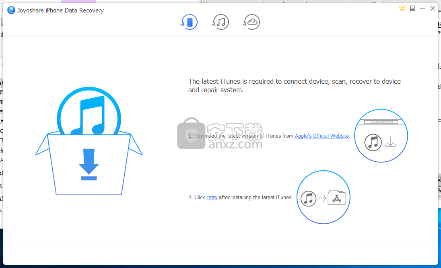Viewport: 441px width, 268px height.
Task: Close the Joyoshare iPhone Data Recovery window
Action: [433, 8]
